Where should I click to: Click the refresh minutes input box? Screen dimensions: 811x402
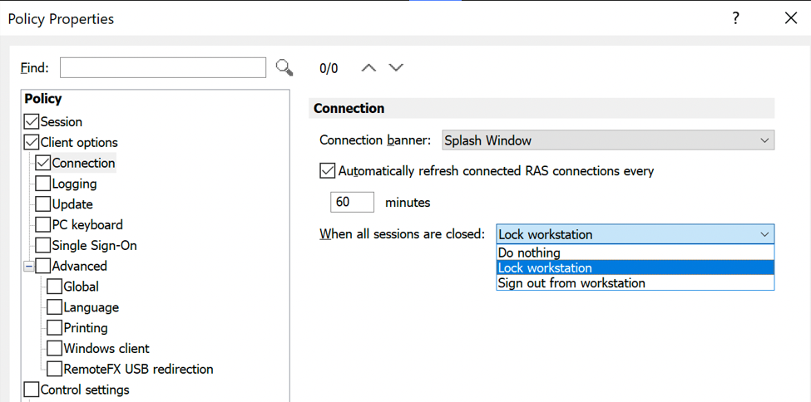[x=352, y=202]
